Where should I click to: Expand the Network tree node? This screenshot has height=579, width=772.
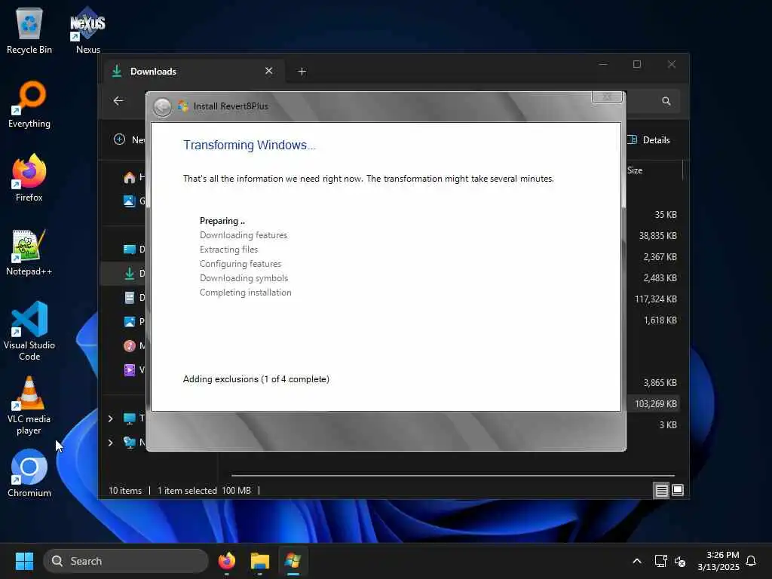pyautogui.click(x=110, y=443)
